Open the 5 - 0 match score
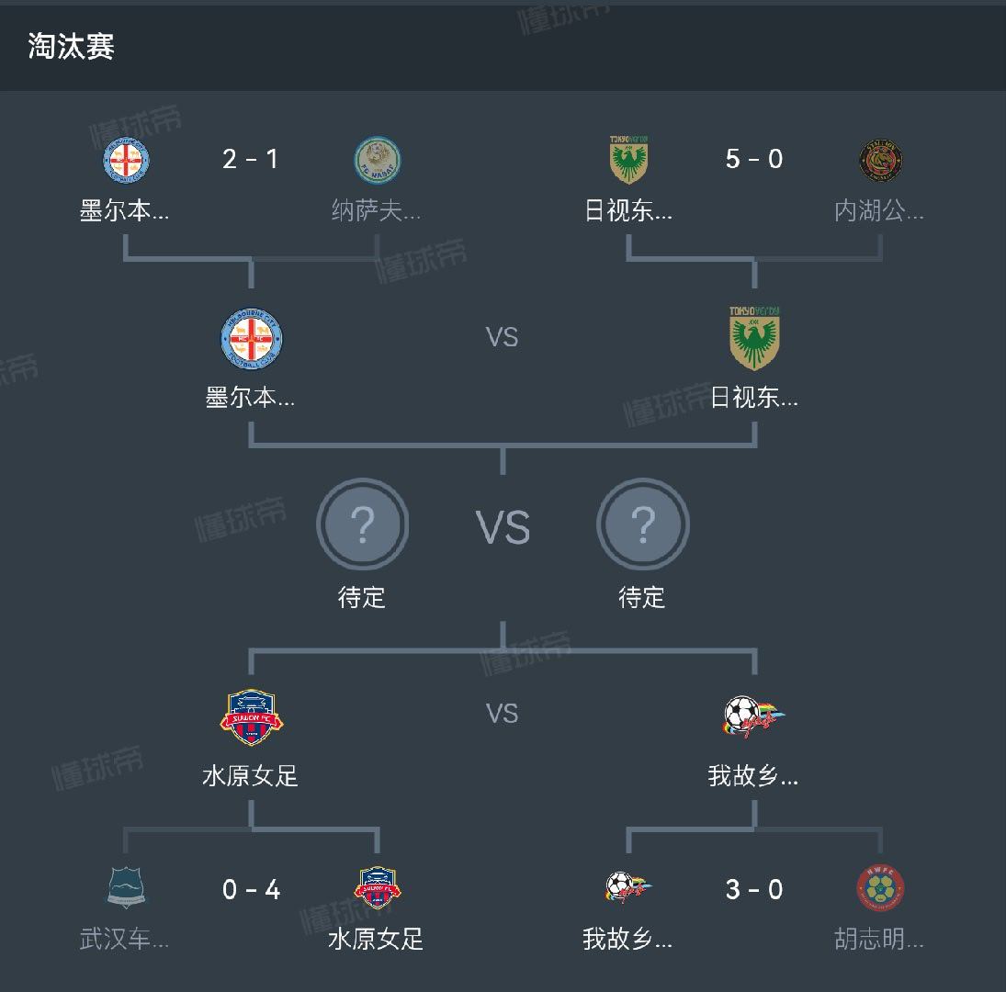 pyautogui.click(x=754, y=160)
